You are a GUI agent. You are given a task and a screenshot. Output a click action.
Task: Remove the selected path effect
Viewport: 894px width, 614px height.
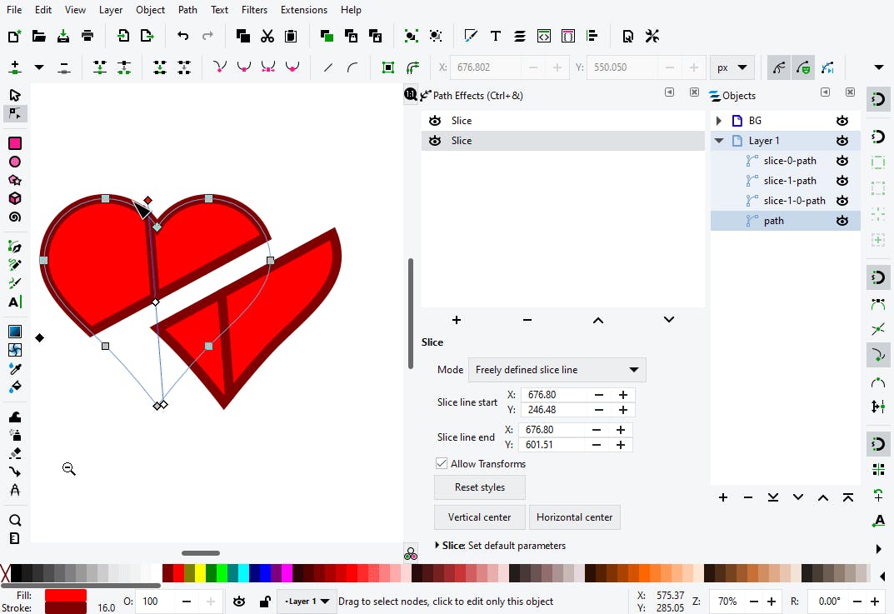pyautogui.click(x=527, y=320)
